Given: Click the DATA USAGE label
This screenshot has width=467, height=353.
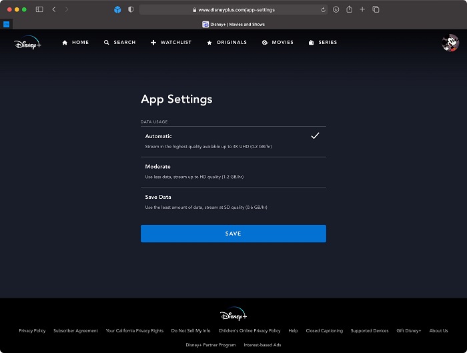Looking at the screenshot, I should pos(154,122).
